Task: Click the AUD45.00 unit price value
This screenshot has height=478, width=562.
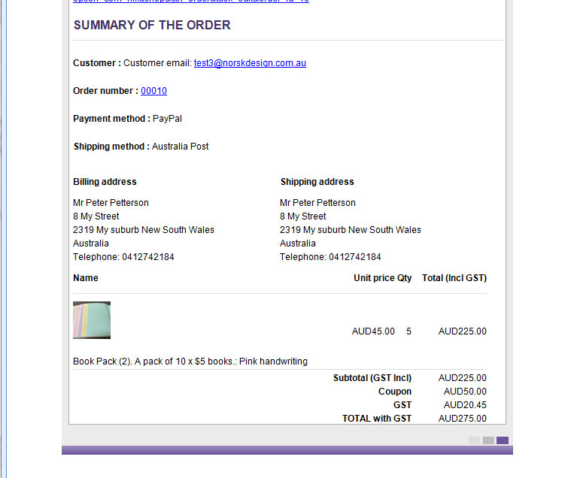Action: pos(373,331)
